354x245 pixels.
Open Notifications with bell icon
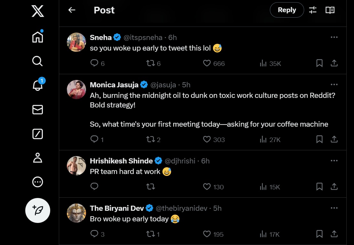tap(37, 85)
